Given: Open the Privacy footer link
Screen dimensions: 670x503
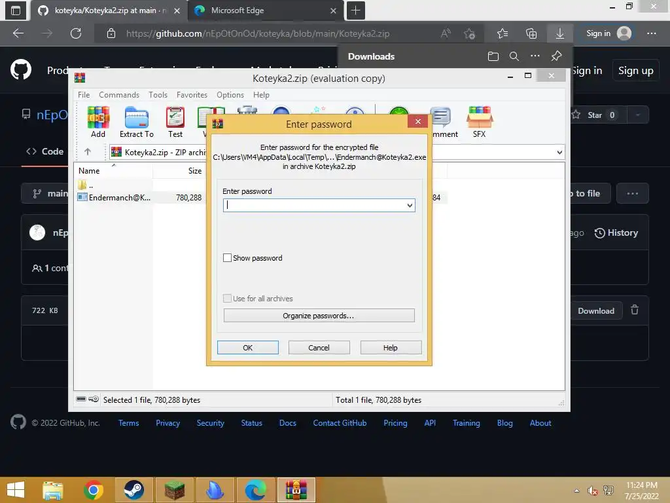Looking at the screenshot, I should 167,422.
